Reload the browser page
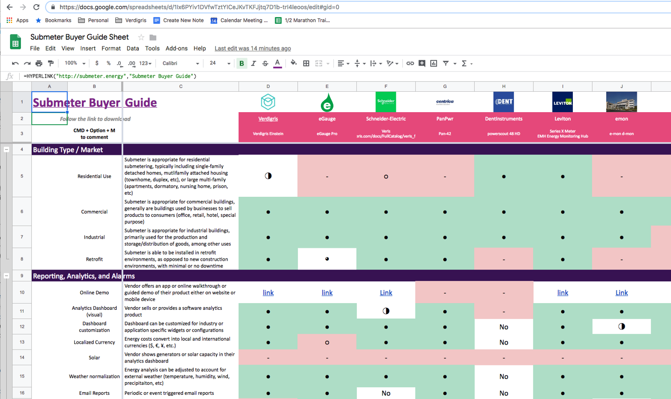This screenshot has height=399, width=671. click(x=36, y=7)
